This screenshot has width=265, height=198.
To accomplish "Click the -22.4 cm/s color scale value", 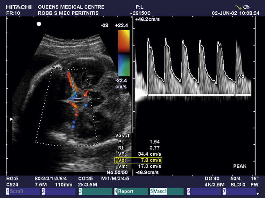I will 121,84.
